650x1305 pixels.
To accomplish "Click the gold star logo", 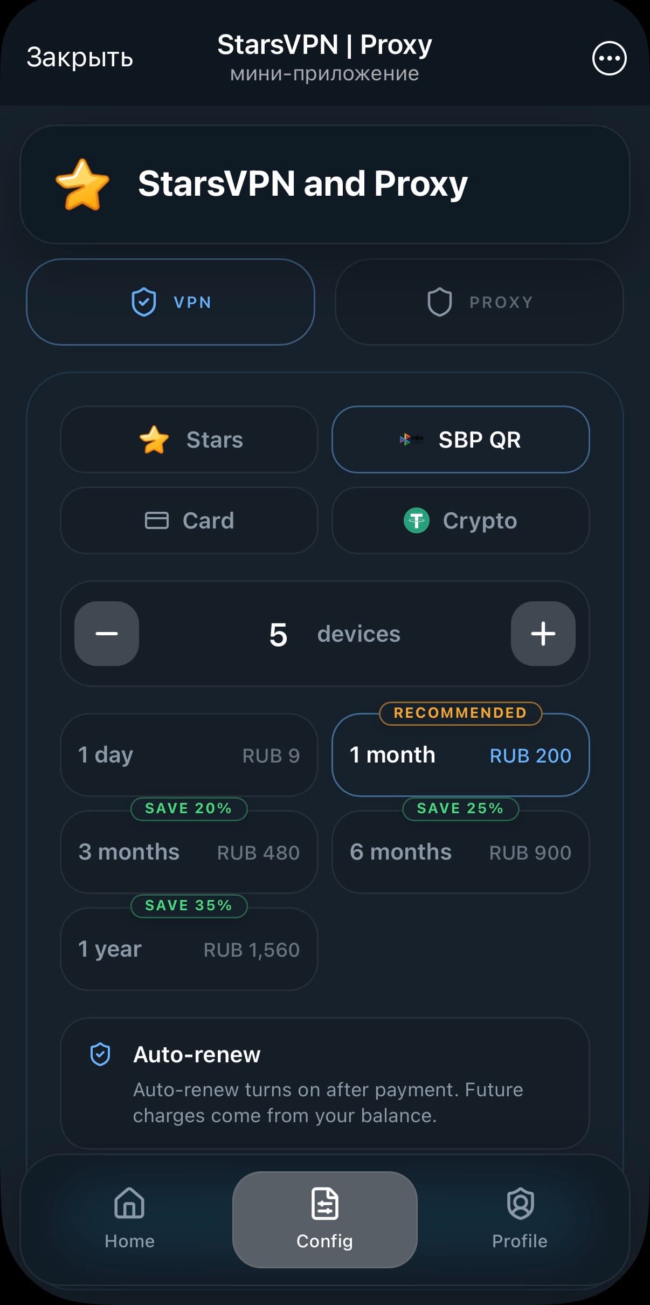I will (x=82, y=184).
